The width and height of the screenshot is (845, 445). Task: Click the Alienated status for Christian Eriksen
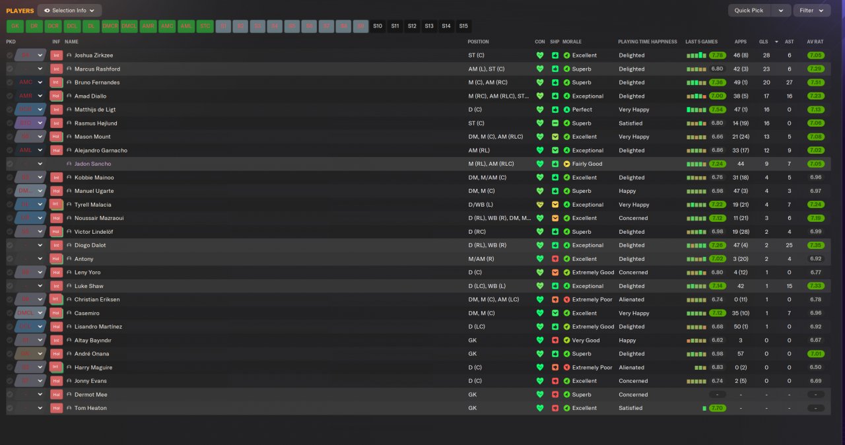coord(632,300)
